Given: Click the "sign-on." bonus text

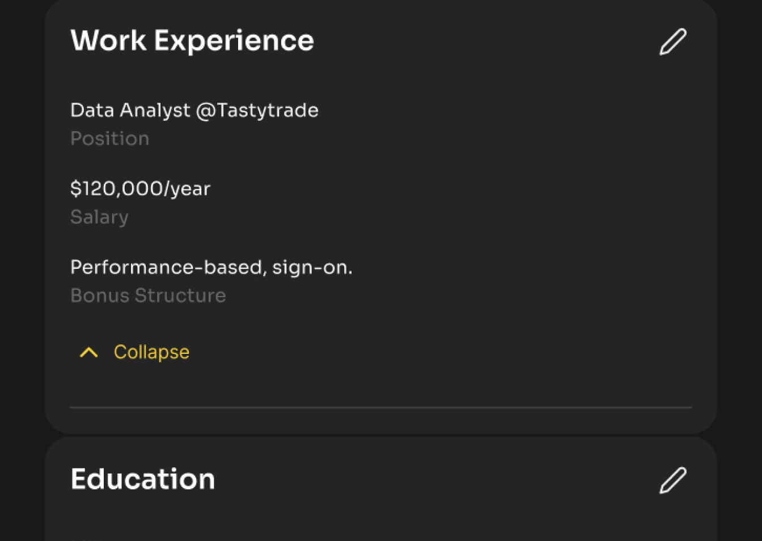Looking at the screenshot, I should coord(312,267).
